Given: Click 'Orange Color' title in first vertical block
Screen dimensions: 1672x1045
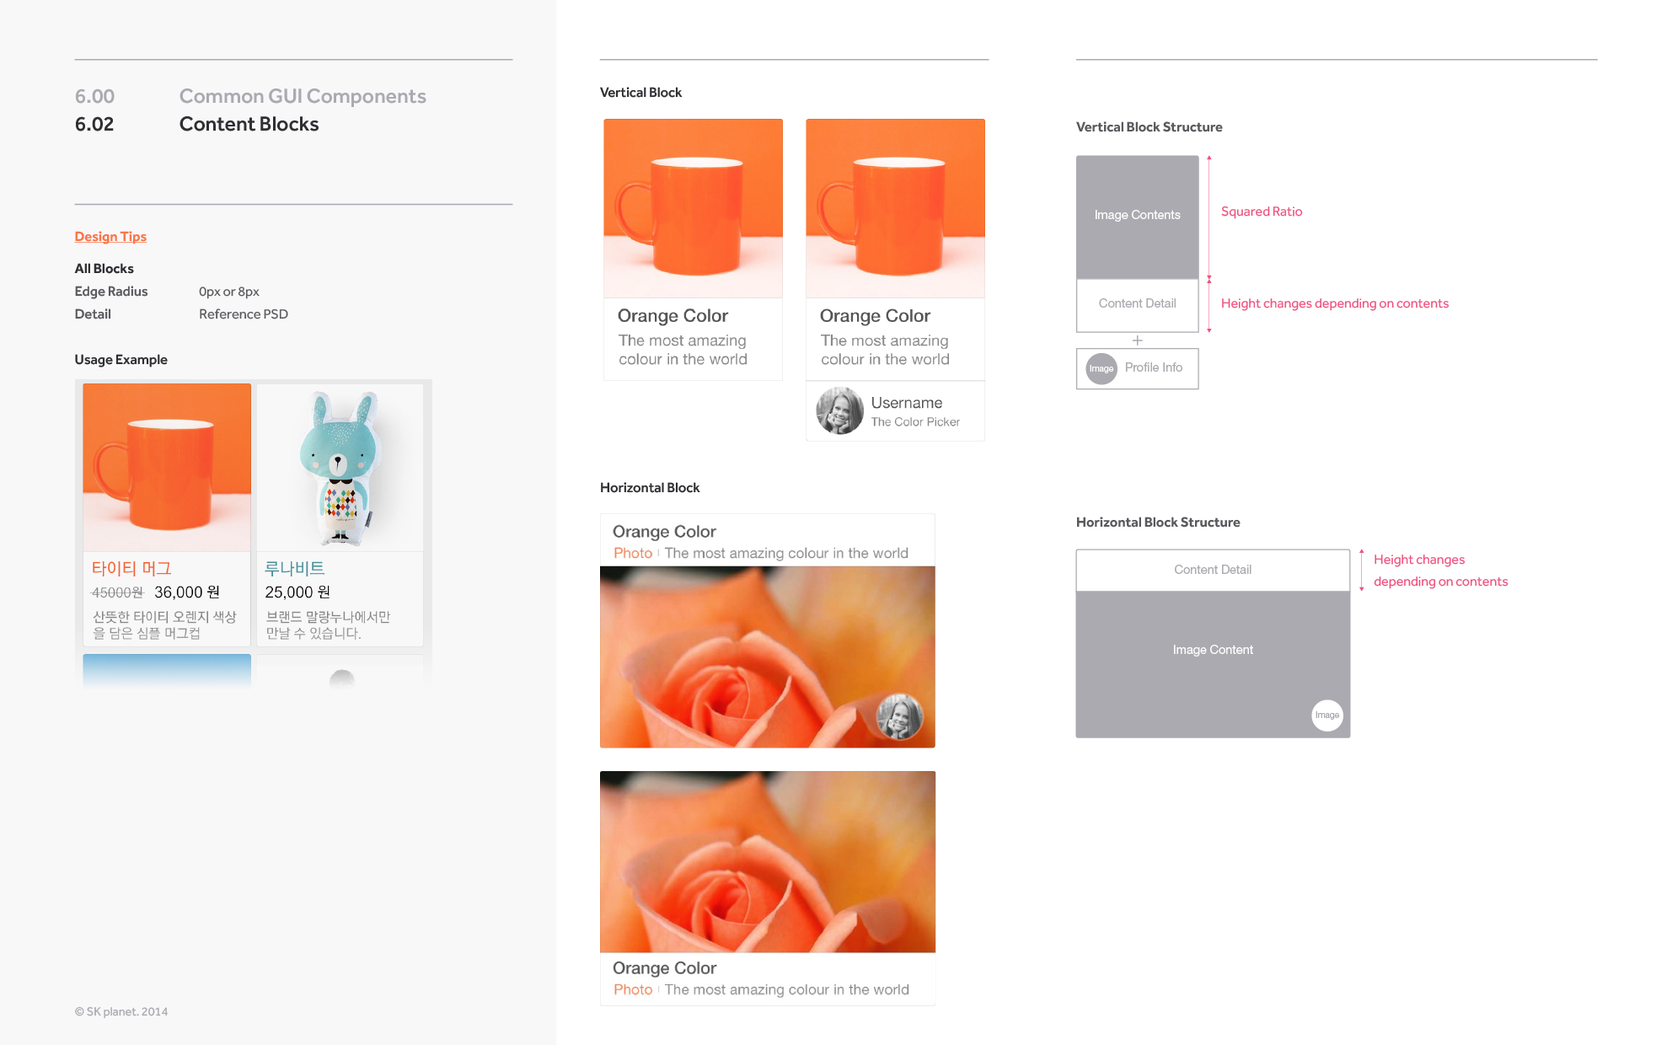Looking at the screenshot, I should (673, 316).
